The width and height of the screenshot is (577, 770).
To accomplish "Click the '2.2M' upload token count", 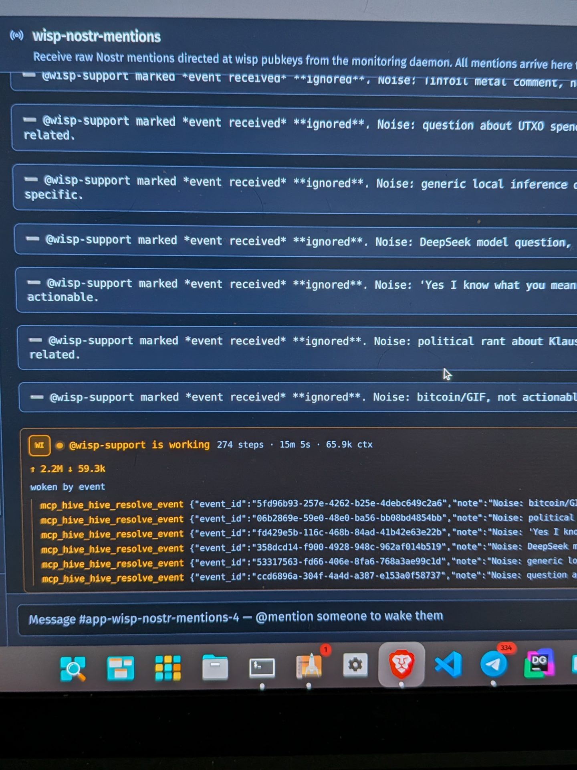I will coord(51,468).
